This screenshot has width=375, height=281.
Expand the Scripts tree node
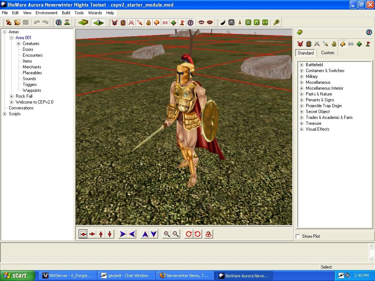click(5, 114)
